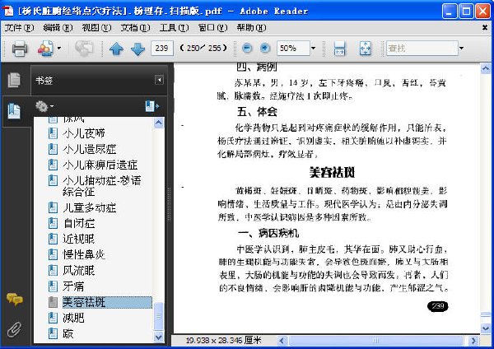
Task: Open the 编辑 menu
Action: click(x=58, y=28)
